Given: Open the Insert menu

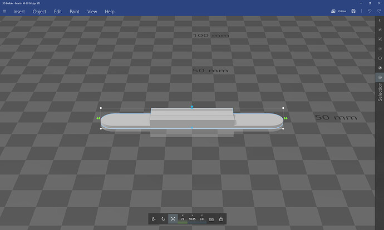Looking at the screenshot, I should coord(19,12).
